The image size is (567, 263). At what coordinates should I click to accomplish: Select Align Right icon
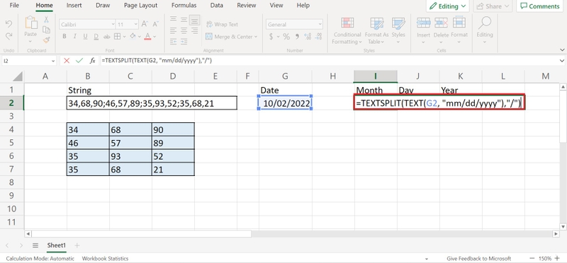click(x=195, y=30)
